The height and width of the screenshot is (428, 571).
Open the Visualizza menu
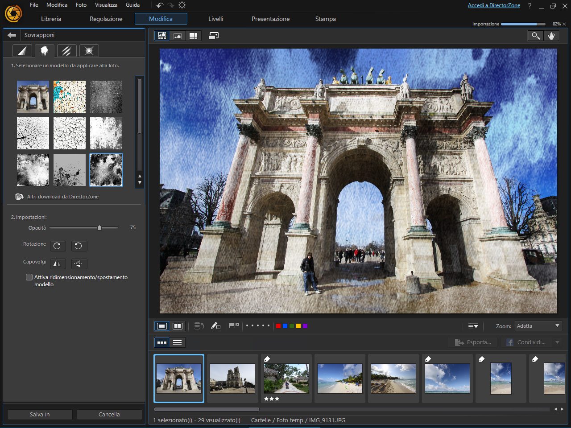(106, 5)
